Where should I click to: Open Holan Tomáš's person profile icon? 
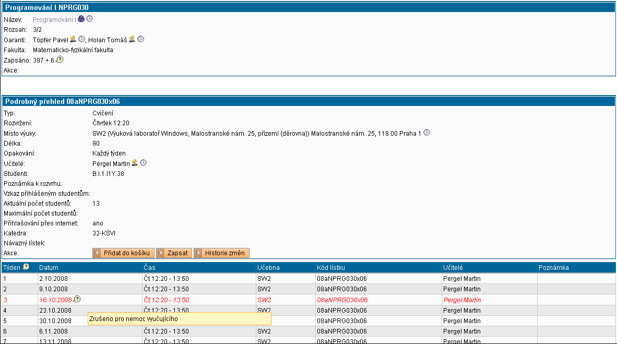pos(132,39)
